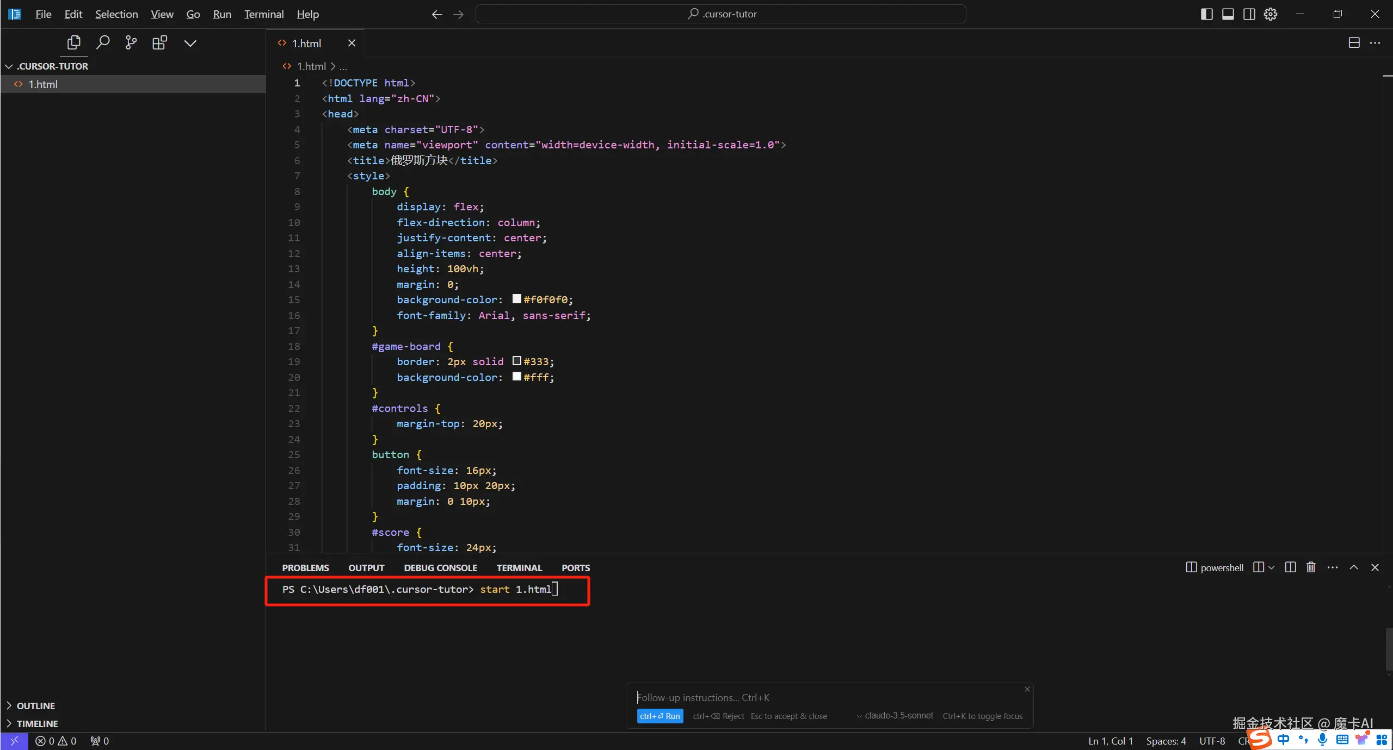Screen dimensions: 1393x750
Task: Toggle primary sidebar layout button
Action: point(1206,14)
